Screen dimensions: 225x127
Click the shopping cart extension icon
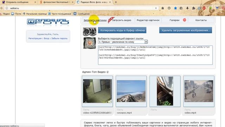217,8
